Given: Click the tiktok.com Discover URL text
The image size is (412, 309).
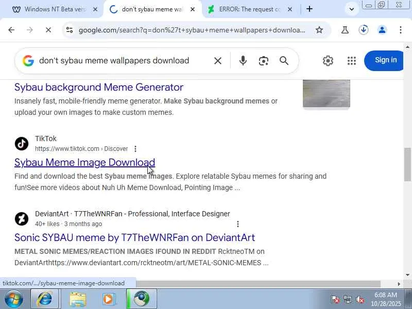Looking at the screenshot, I should click(x=81, y=149).
